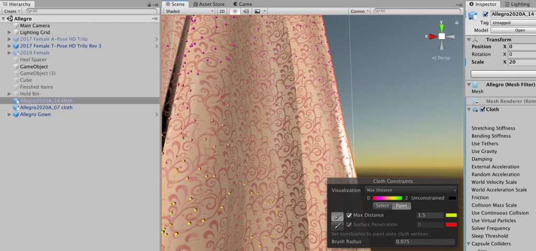Toggle scene lighting sun icon

(235, 12)
